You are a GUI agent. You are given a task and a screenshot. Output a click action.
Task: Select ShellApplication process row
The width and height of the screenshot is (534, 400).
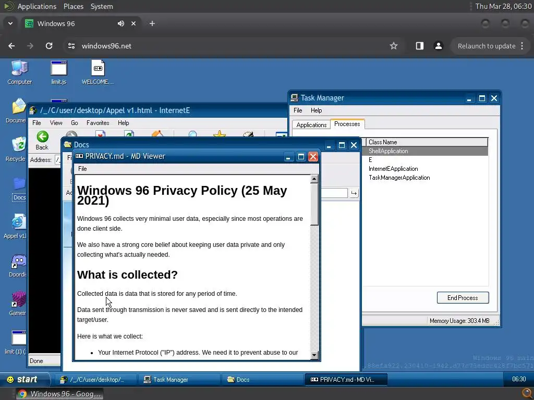(x=425, y=151)
